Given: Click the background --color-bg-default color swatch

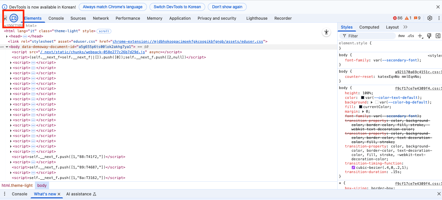Looking at the screenshot, I should coord(376,102).
